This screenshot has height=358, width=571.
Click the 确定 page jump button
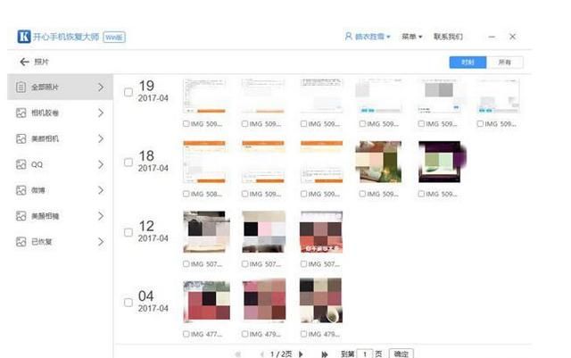401,354
